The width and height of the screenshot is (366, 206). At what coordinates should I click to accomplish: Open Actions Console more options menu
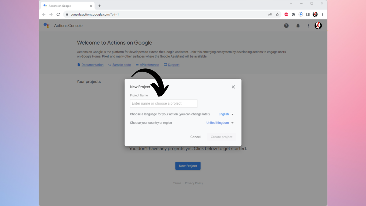pyautogui.click(x=308, y=26)
